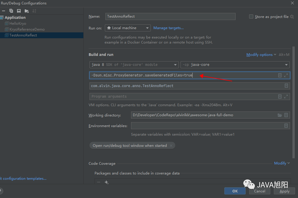Enable Store as project file checkbox
Screen dimensions: 298x198
tap(251, 17)
